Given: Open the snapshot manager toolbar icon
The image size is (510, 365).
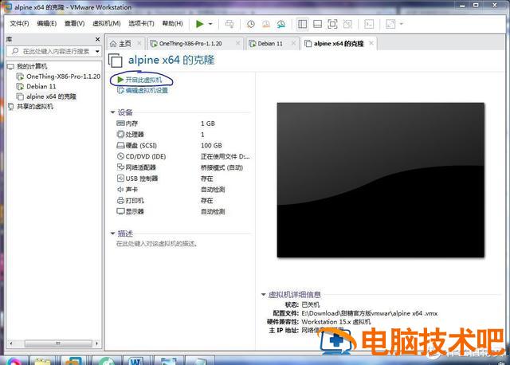Looking at the screenshot, I should (x=281, y=24).
